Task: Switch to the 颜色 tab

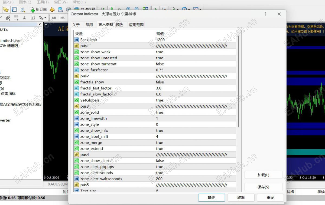Action: click(119, 25)
